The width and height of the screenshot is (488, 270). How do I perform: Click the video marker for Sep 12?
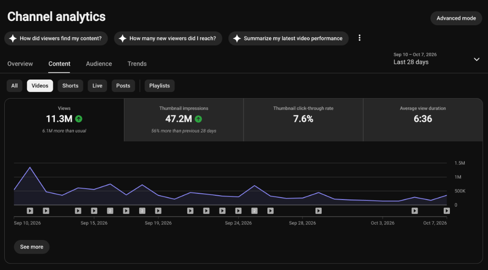point(46,211)
